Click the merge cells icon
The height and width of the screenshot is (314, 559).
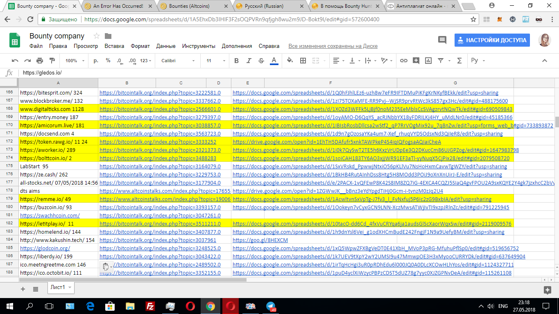click(316, 61)
